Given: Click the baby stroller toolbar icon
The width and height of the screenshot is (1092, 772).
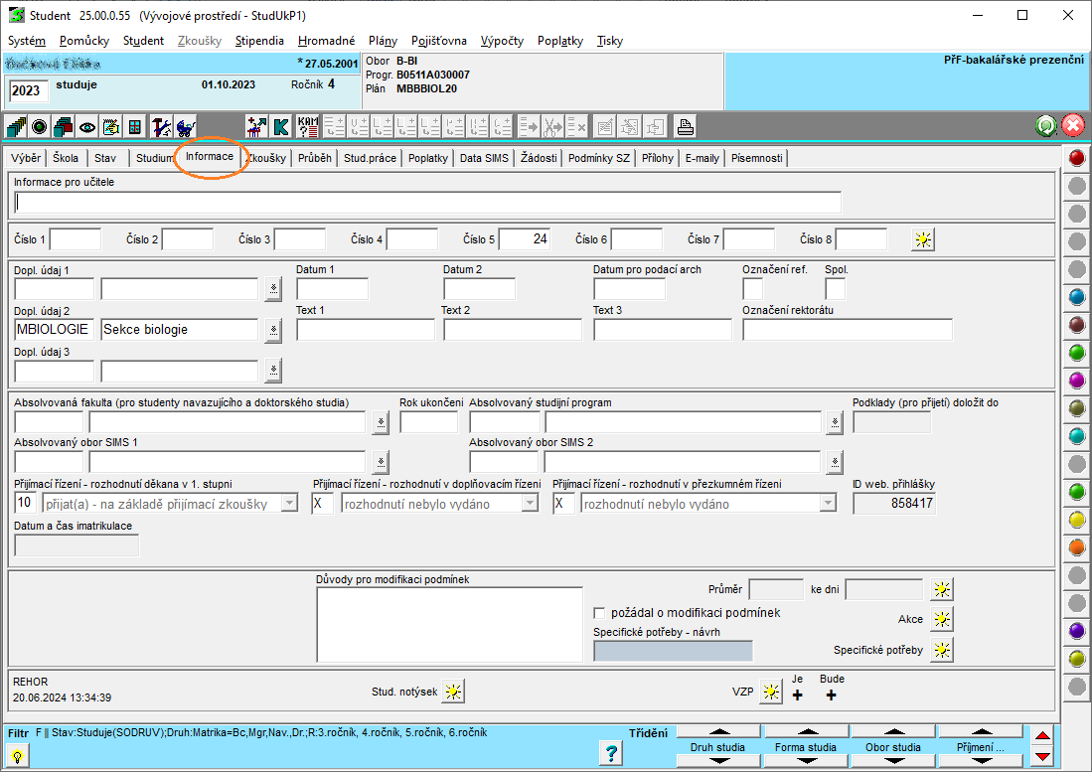Looking at the screenshot, I should point(185,126).
